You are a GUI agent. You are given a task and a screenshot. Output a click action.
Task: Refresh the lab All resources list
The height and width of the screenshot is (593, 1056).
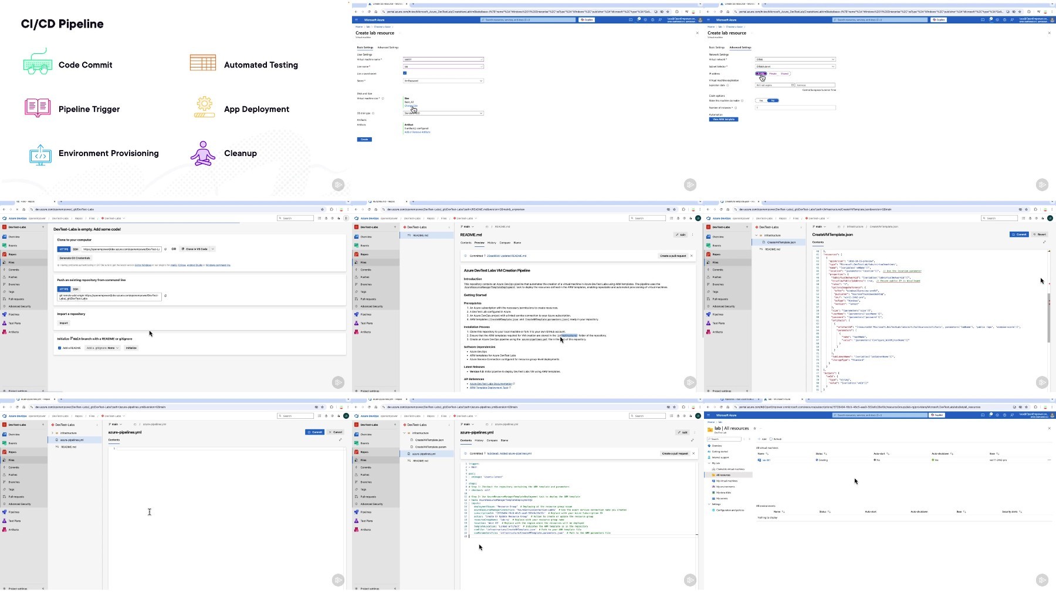(x=776, y=439)
